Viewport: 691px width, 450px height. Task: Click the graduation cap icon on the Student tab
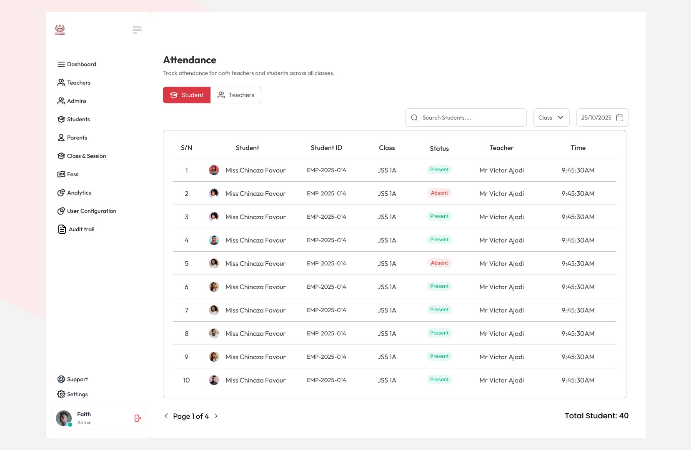(174, 95)
